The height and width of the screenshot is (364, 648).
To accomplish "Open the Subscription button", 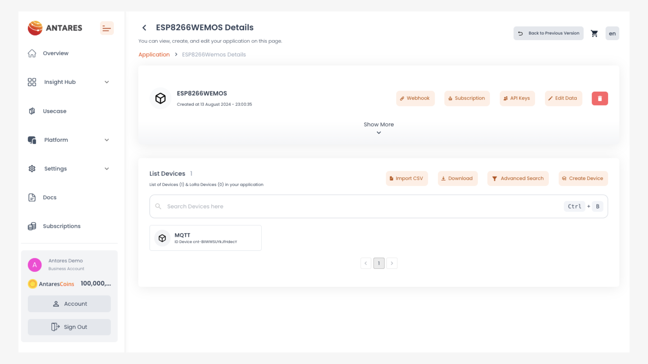I will click(x=467, y=98).
